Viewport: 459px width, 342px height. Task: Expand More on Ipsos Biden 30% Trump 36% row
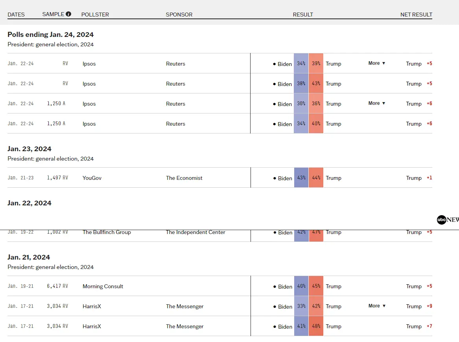pyautogui.click(x=377, y=103)
